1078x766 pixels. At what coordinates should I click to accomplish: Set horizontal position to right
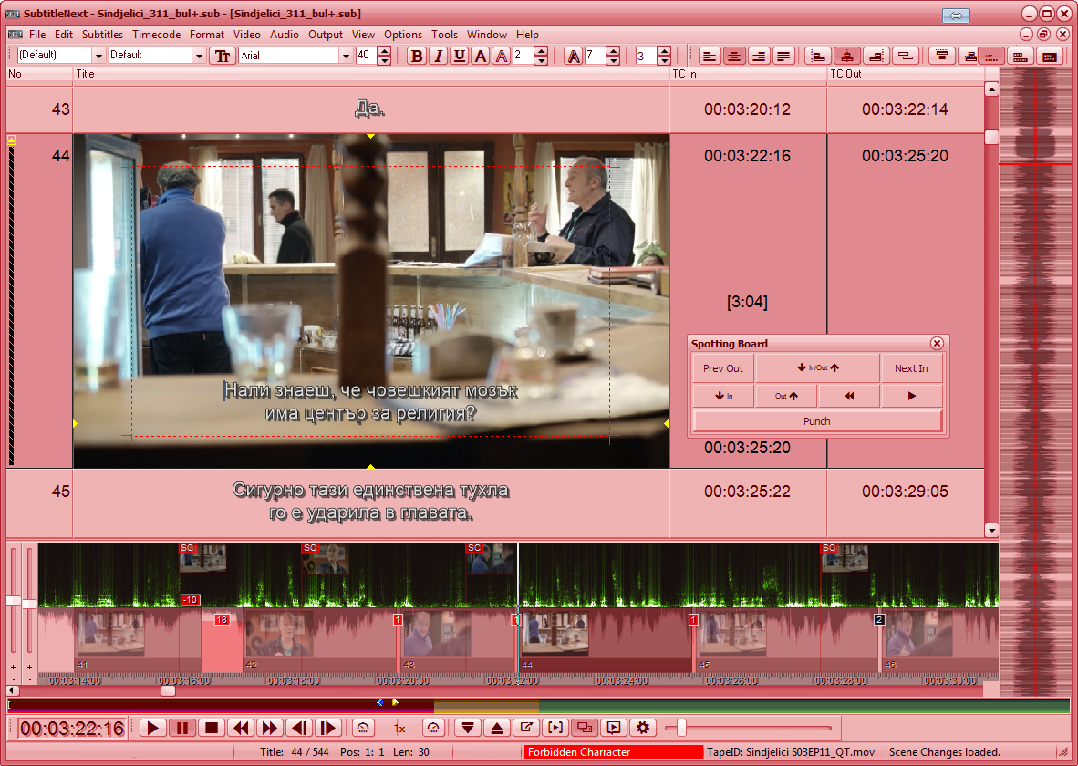876,56
